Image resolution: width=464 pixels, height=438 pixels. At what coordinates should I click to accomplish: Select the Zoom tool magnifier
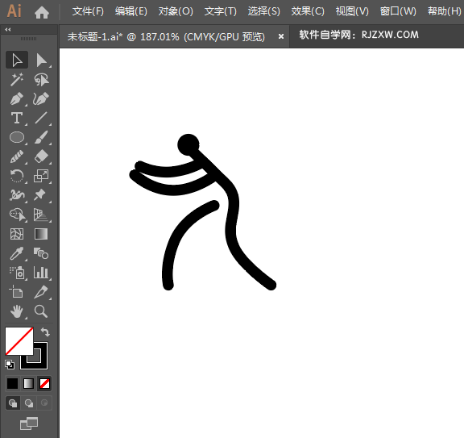[x=41, y=311]
